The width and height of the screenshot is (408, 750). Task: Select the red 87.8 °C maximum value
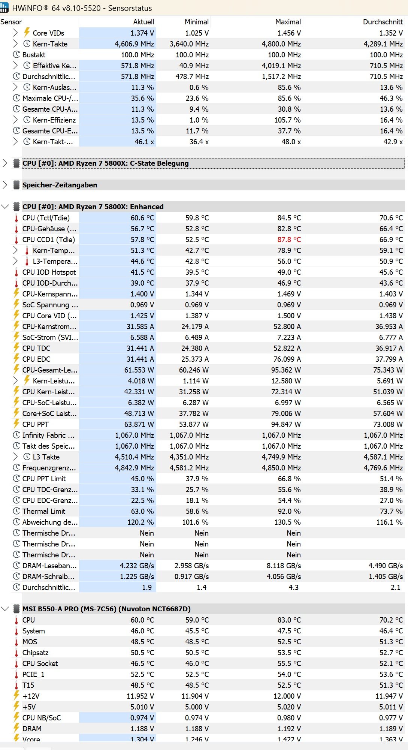pos(289,240)
